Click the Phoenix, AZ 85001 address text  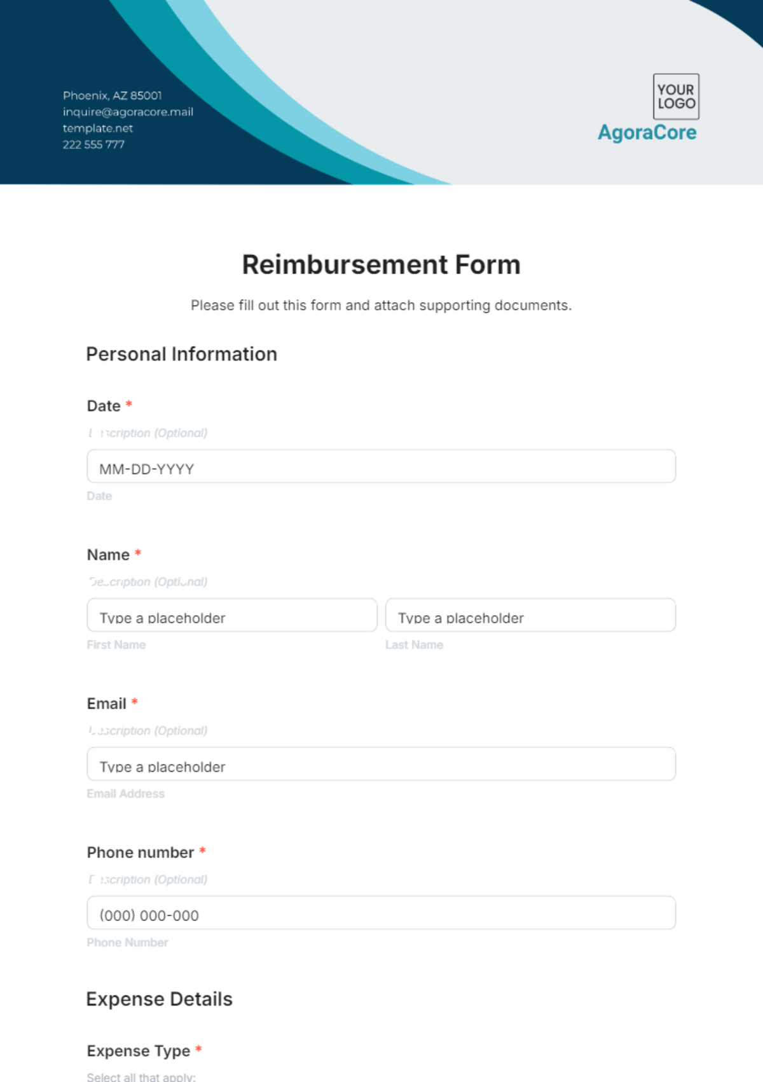click(x=113, y=95)
